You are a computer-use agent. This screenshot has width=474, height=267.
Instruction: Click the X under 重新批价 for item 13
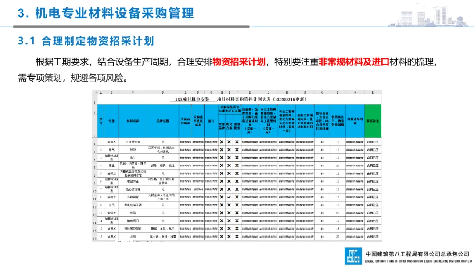click(x=237, y=236)
